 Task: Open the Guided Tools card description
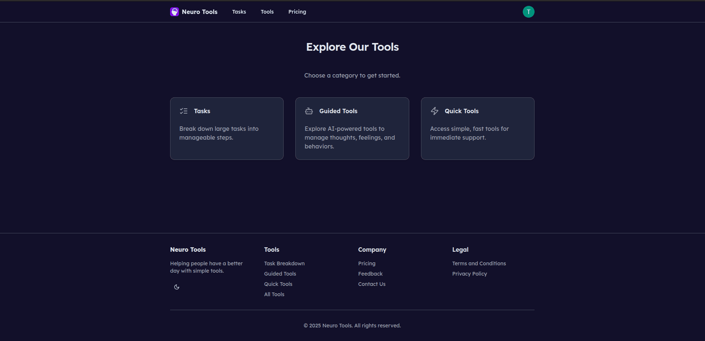click(350, 137)
